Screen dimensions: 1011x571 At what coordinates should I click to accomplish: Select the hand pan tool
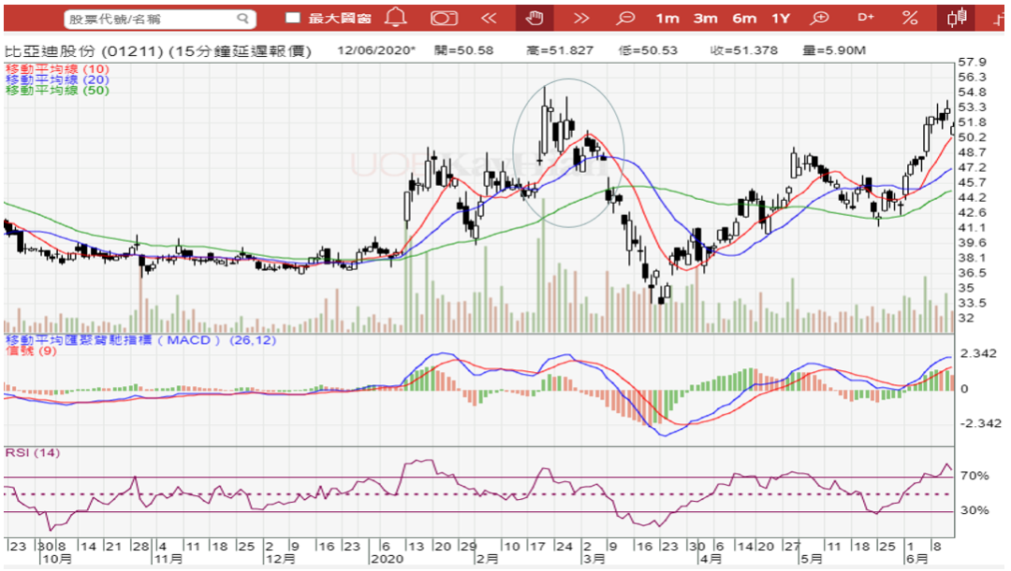535,18
